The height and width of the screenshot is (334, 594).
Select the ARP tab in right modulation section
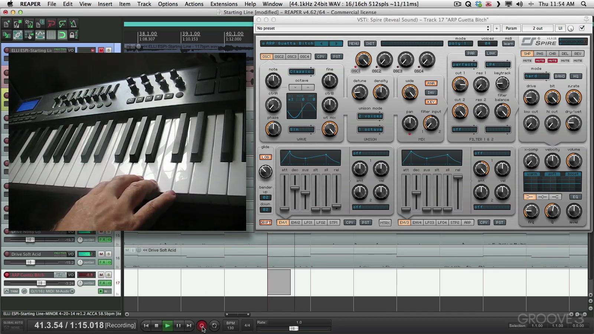(467, 223)
